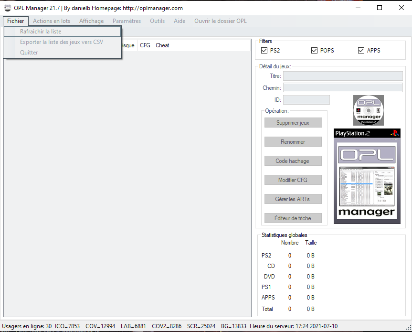Image resolution: width=412 pixels, height=332 pixels.
Task: Click the Cheat column header
Action: [x=162, y=45]
